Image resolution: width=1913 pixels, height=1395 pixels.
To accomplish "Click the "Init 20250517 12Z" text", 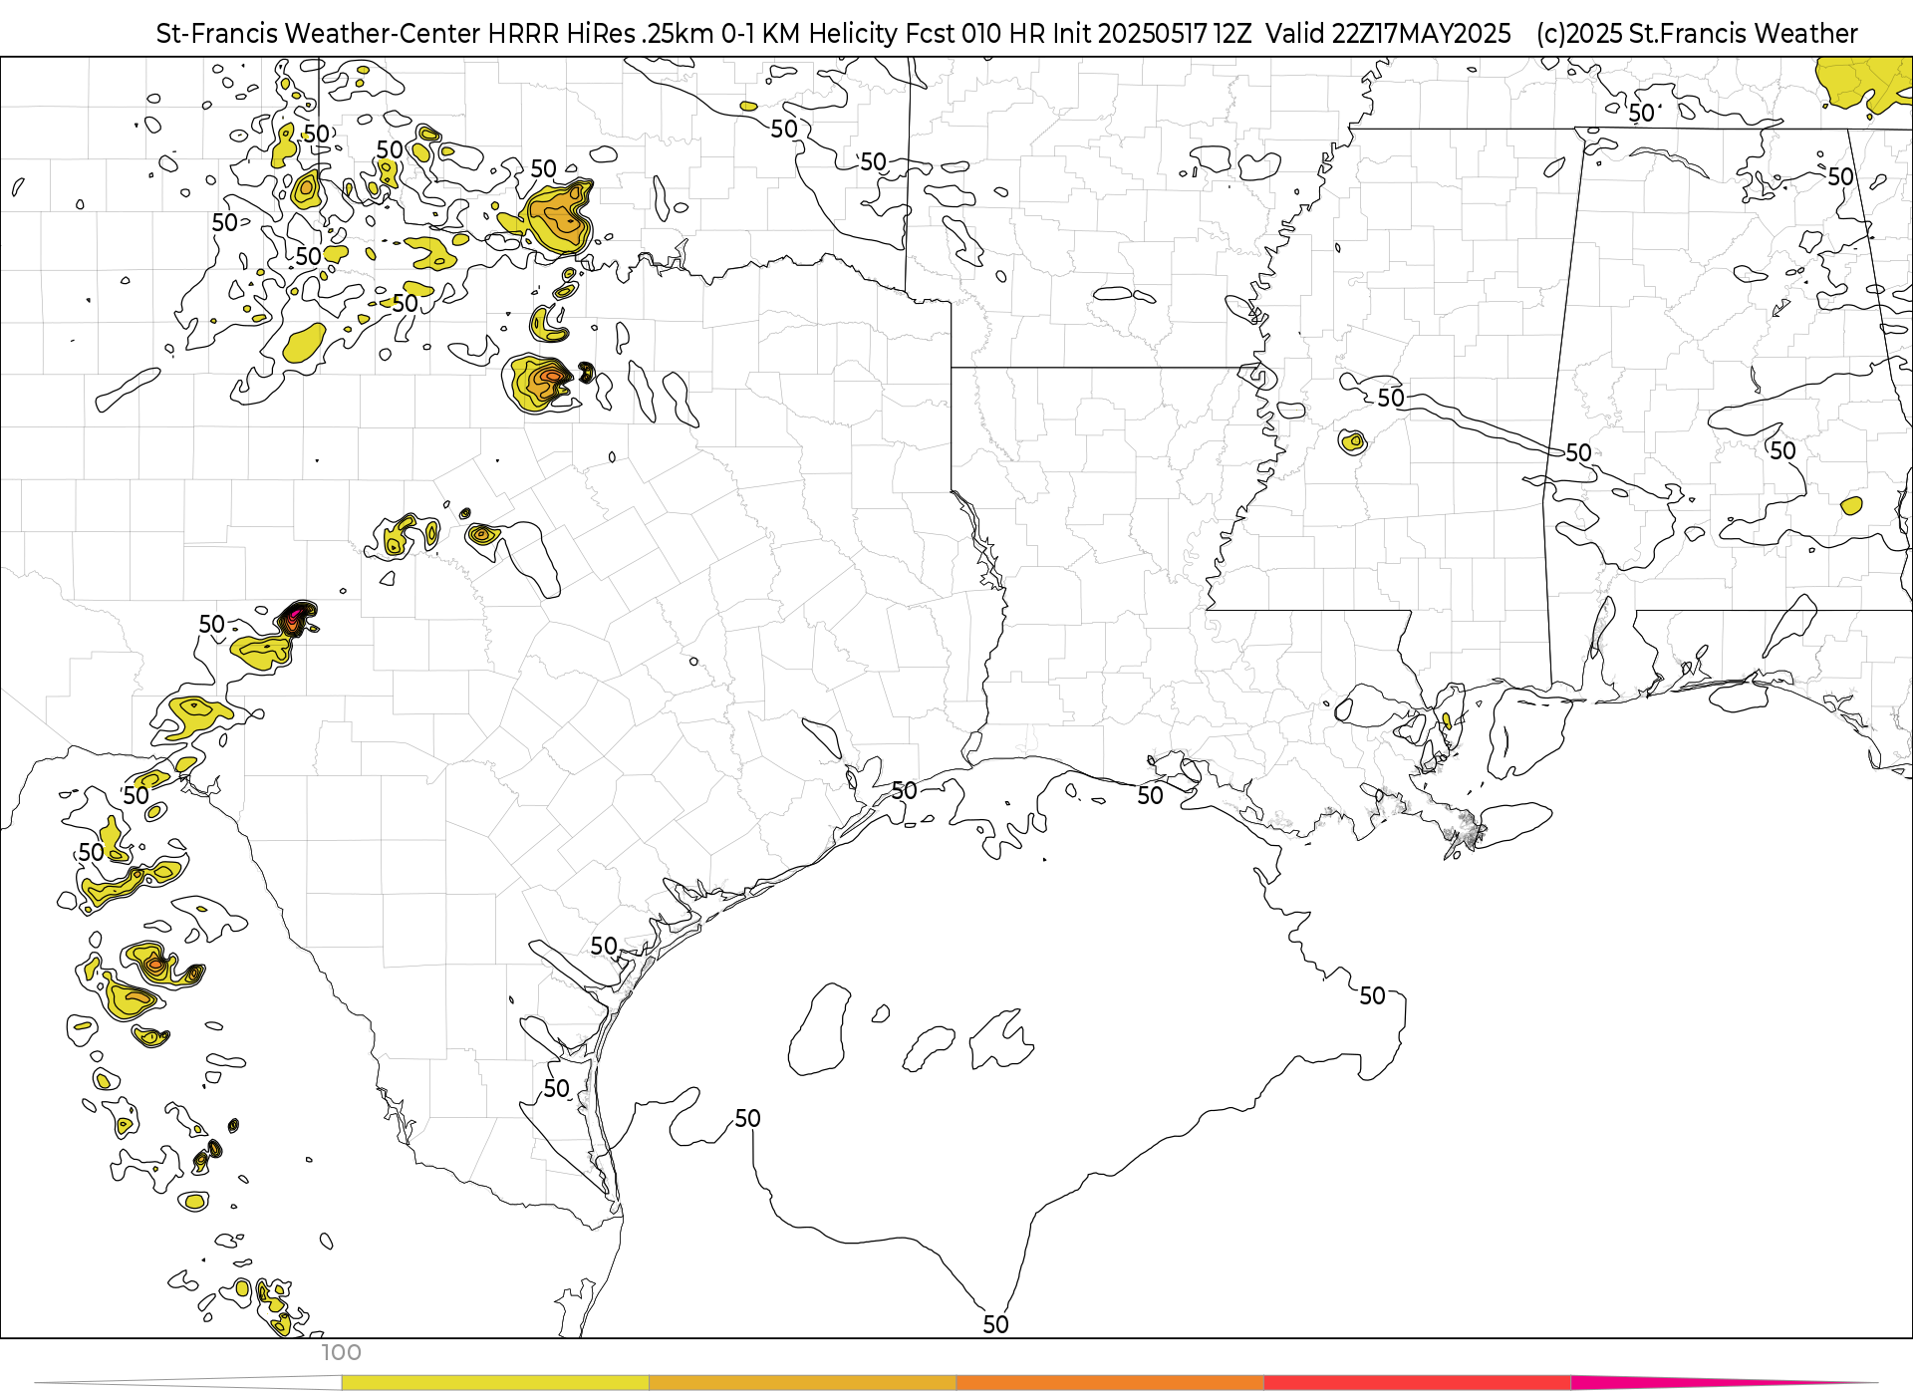I will pos(1152,34).
